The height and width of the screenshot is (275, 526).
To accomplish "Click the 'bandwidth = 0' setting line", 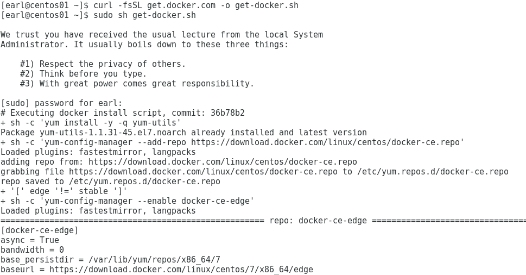I will point(32,250).
